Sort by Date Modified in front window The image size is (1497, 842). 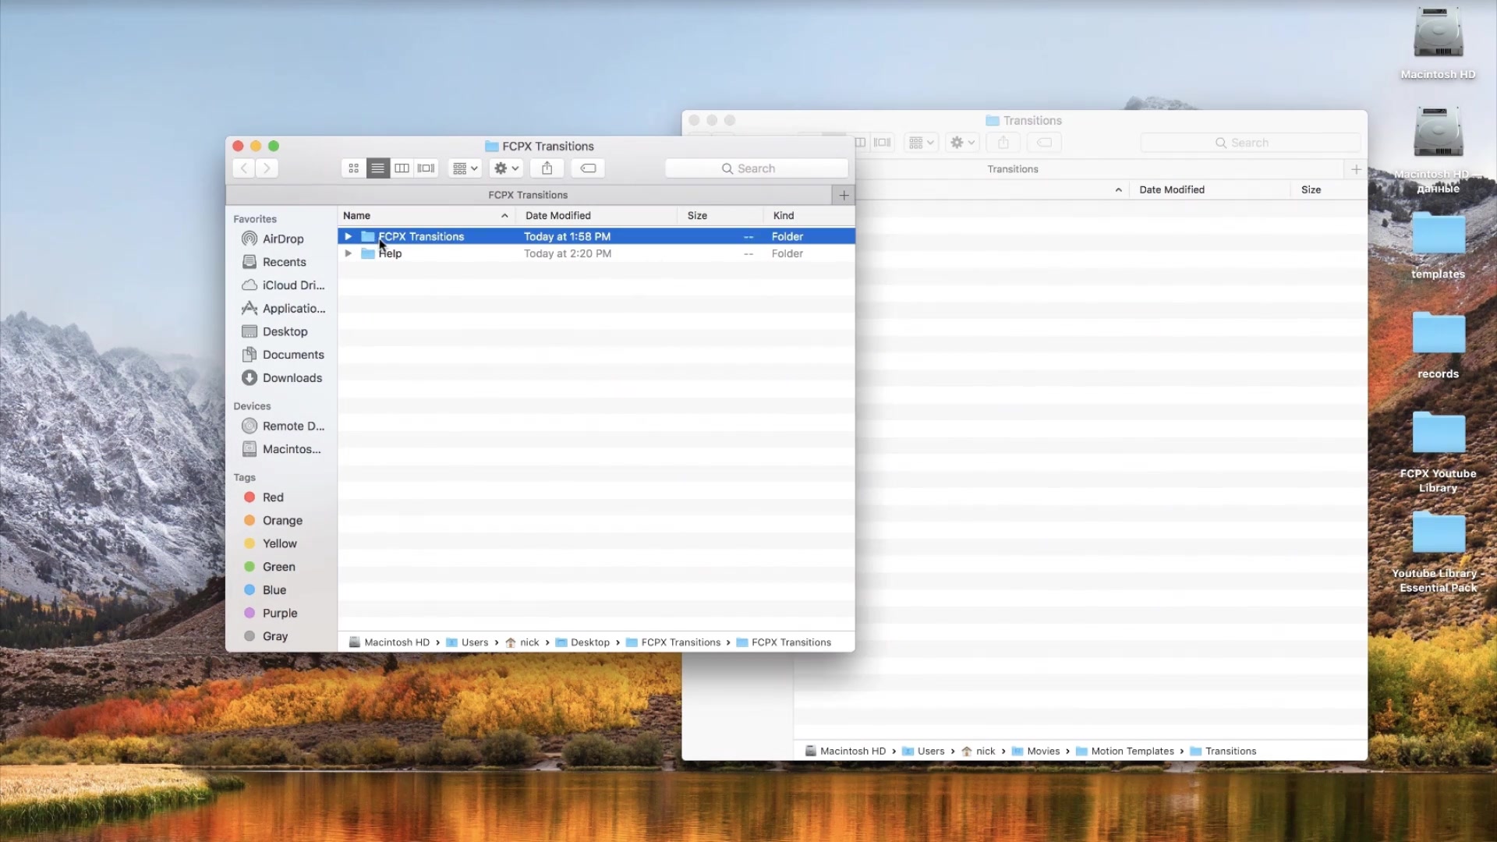596,215
